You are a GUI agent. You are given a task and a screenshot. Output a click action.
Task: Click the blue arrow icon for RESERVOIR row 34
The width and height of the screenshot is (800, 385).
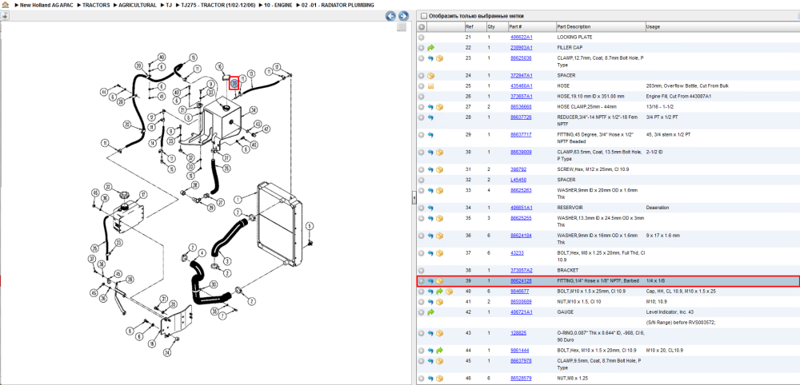pos(430,208)
